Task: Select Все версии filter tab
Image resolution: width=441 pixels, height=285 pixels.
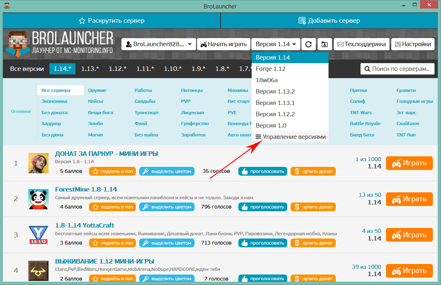Action: (x=27, y=69)
